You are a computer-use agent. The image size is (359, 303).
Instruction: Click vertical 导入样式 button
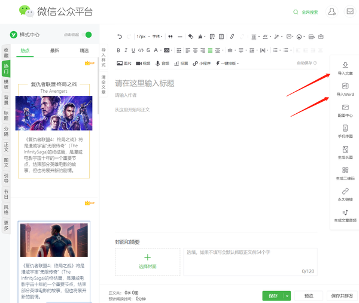click(x=104, y=57)
